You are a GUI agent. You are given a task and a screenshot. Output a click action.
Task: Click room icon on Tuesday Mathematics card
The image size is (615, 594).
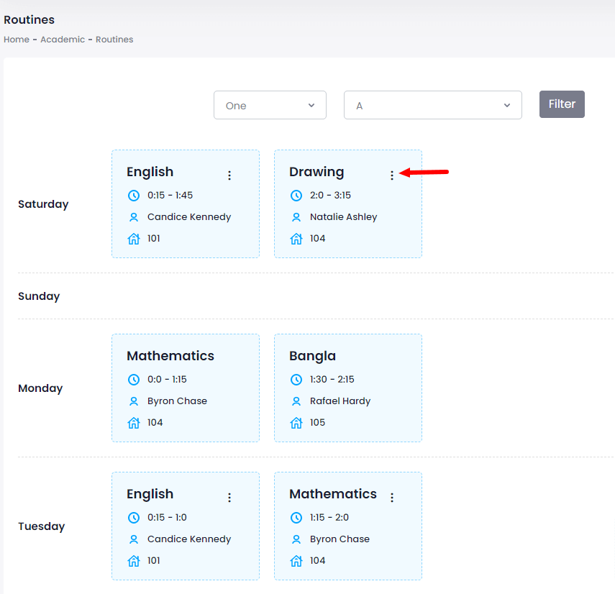[296, 561]
